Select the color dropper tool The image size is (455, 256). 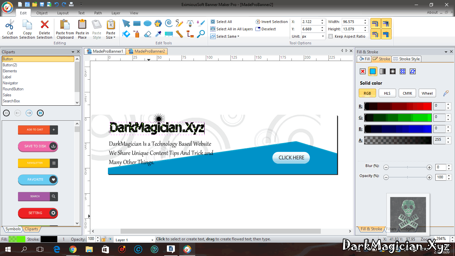click(x=158, y=34)
